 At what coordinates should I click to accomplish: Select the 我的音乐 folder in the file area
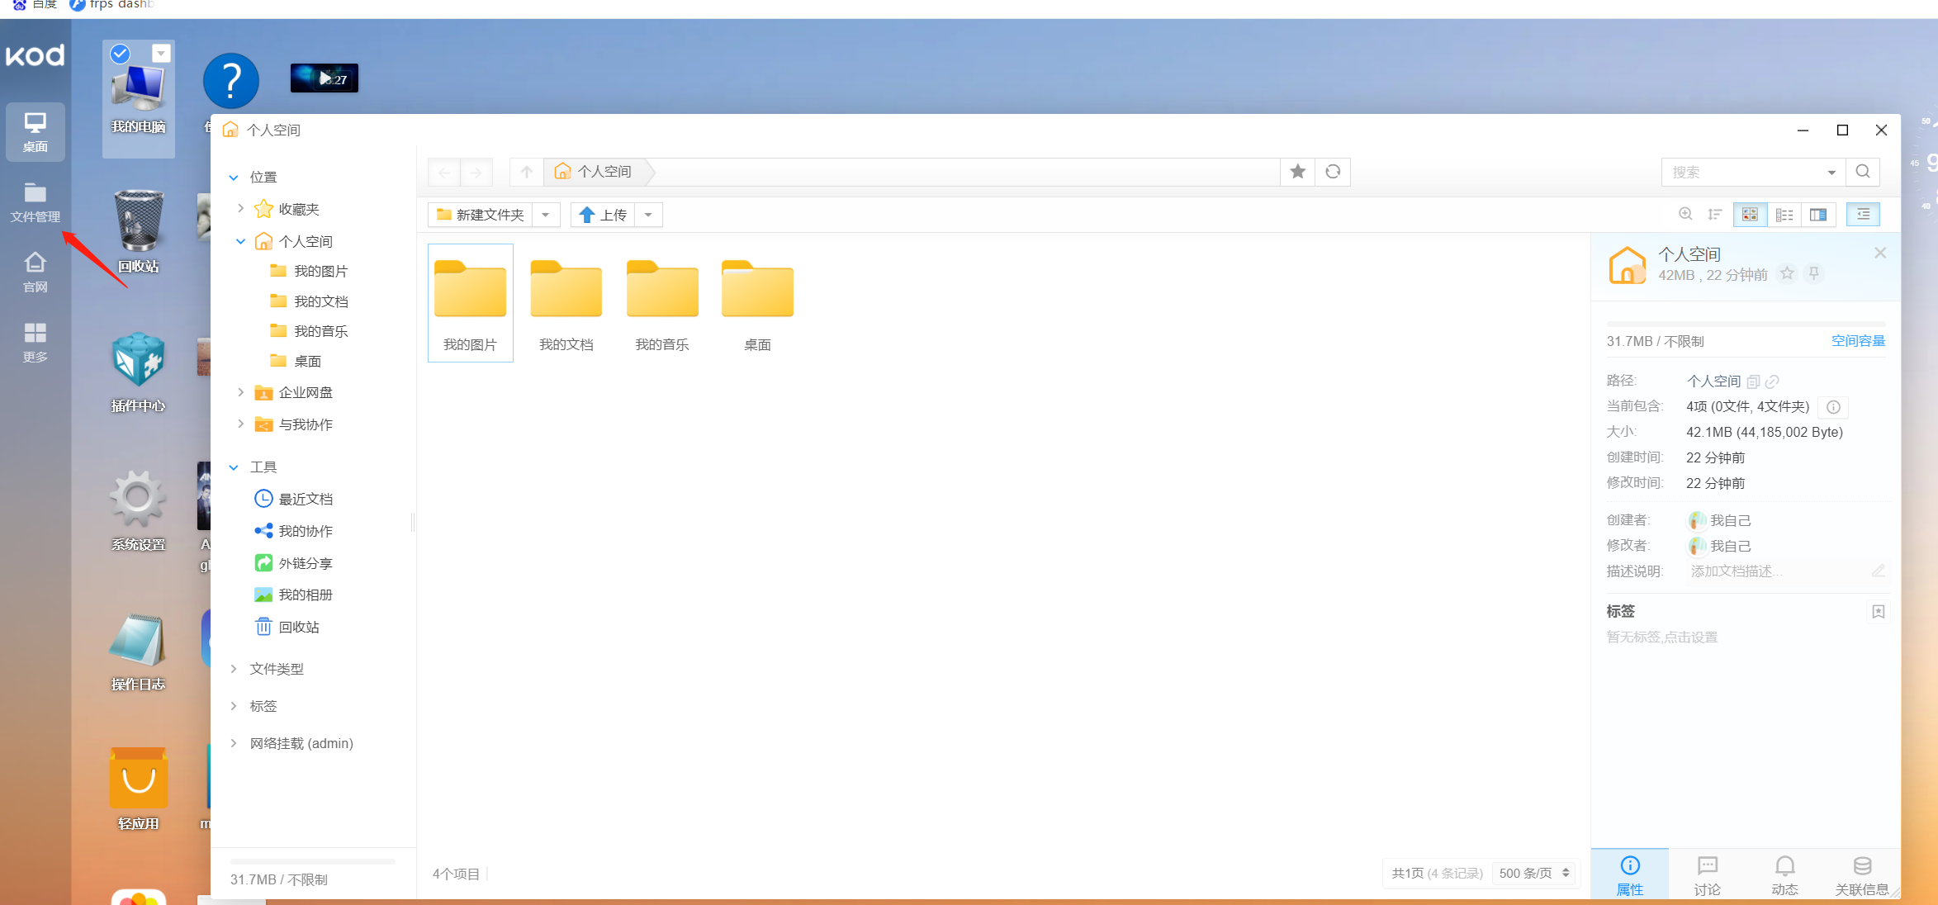coord(662,303)
